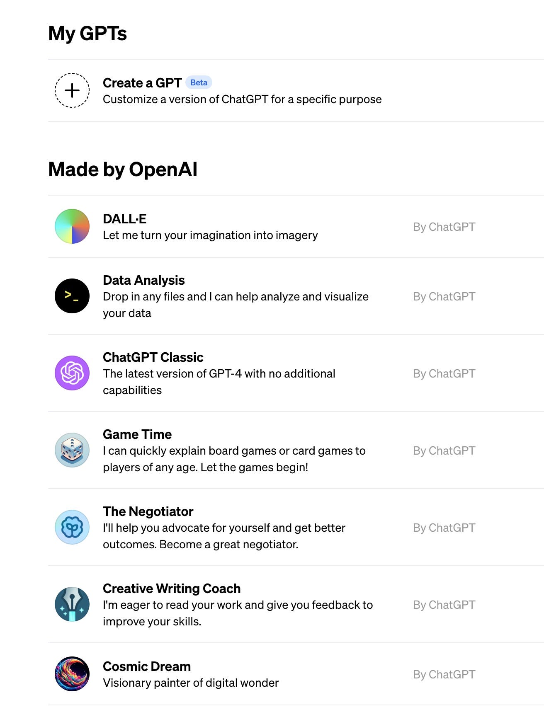This screenshot has width=544, height=712.
Task: Open The Negotiator GPT
Action: [x=148, y=511]
